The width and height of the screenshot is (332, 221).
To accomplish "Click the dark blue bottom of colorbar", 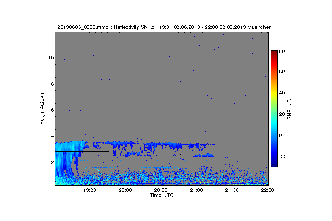I will click(274, 165).
